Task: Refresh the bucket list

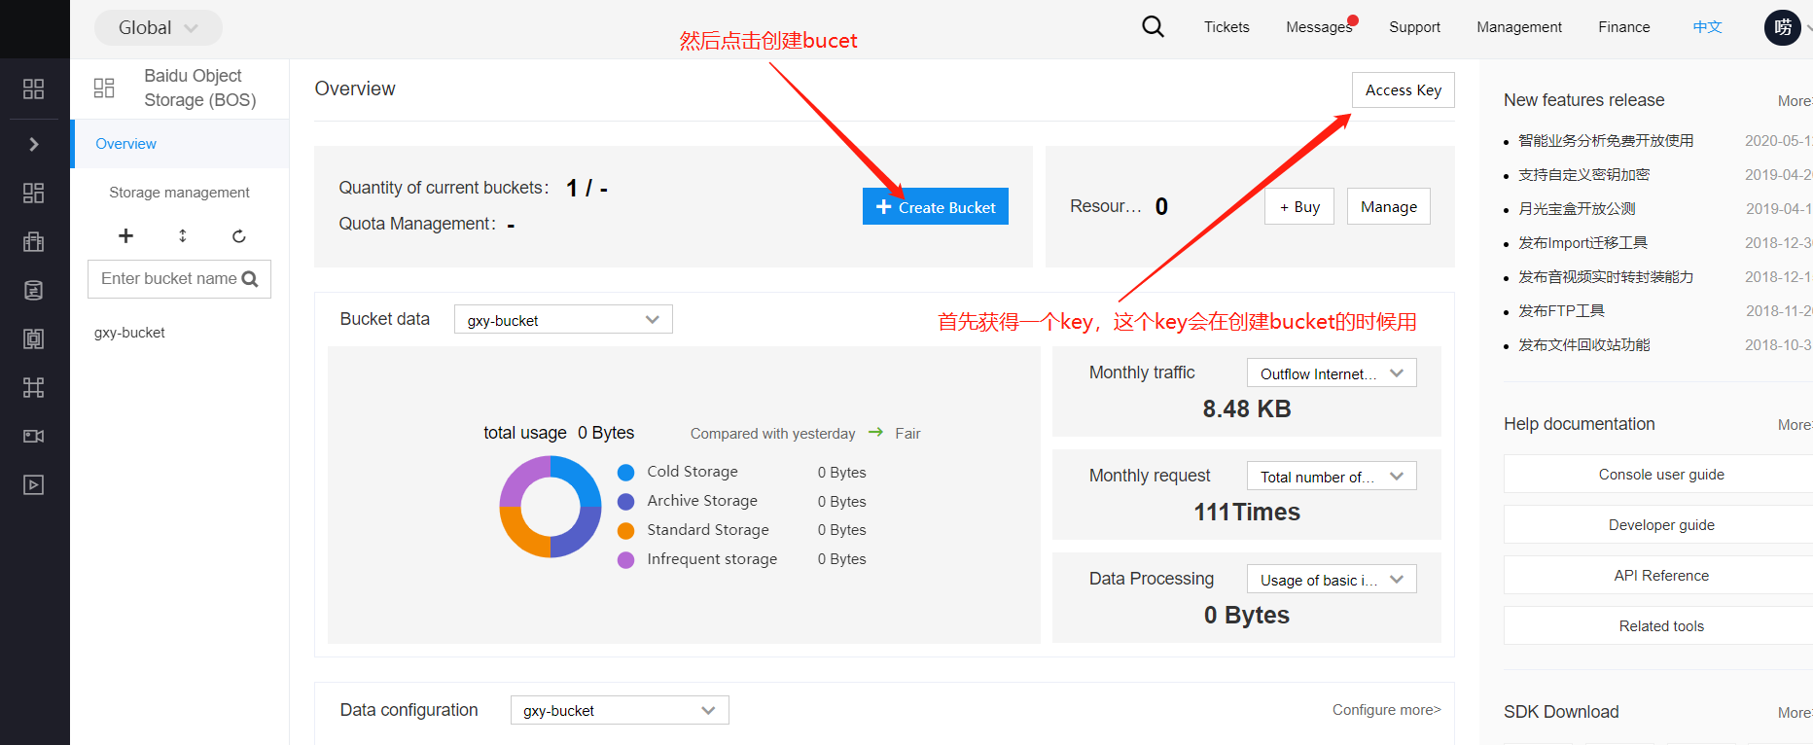Action: (238, 235)
